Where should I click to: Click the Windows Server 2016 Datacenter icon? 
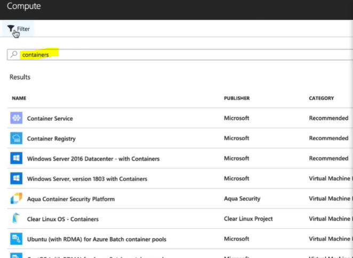tap(16, 158)
